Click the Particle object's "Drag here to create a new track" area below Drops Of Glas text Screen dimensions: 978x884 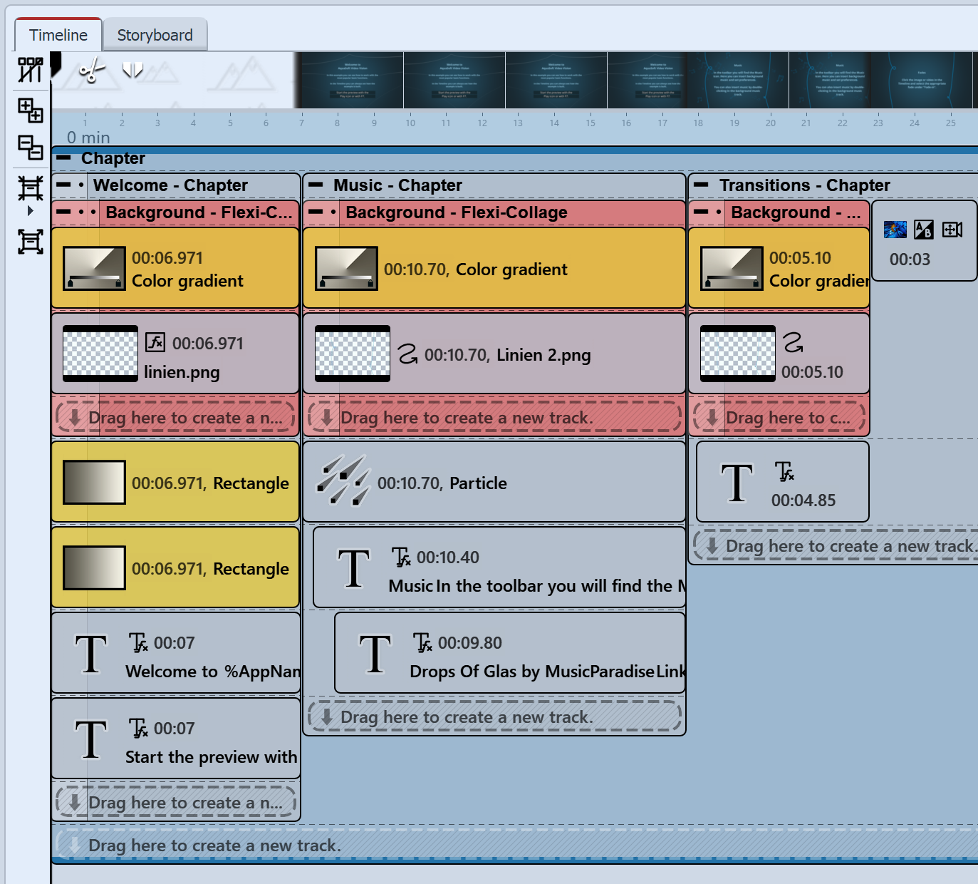[x=494, y=716]
